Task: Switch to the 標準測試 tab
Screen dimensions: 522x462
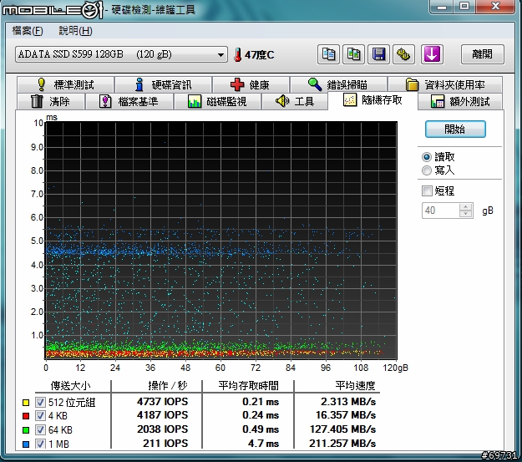Action: [x=65, y=84]
